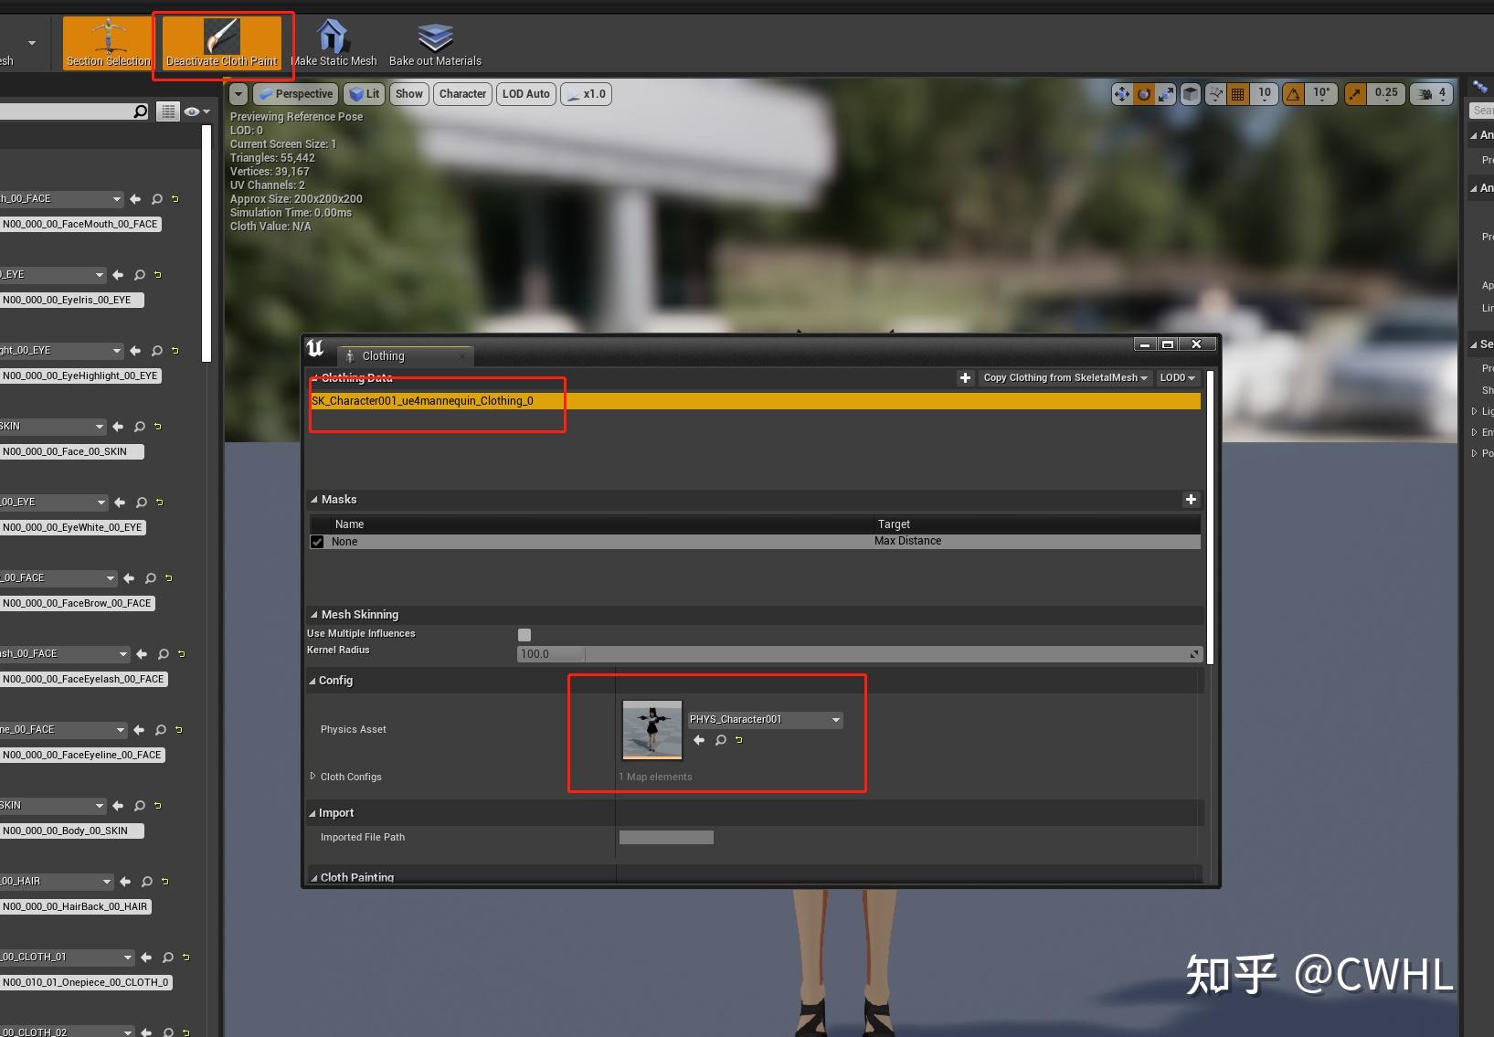
Task: Click the Section Selection icon
Action: (x=106, y=37)
